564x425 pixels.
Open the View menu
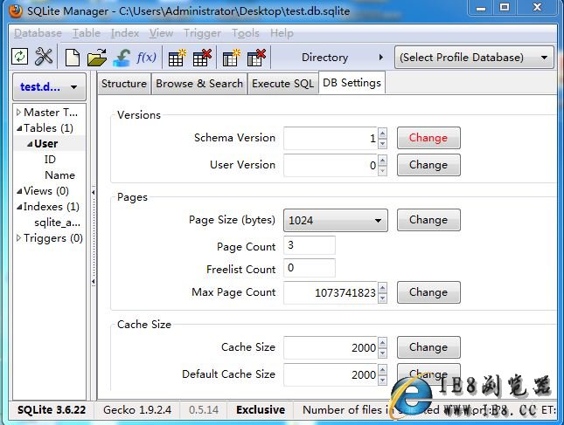click(x=161, y=33)
